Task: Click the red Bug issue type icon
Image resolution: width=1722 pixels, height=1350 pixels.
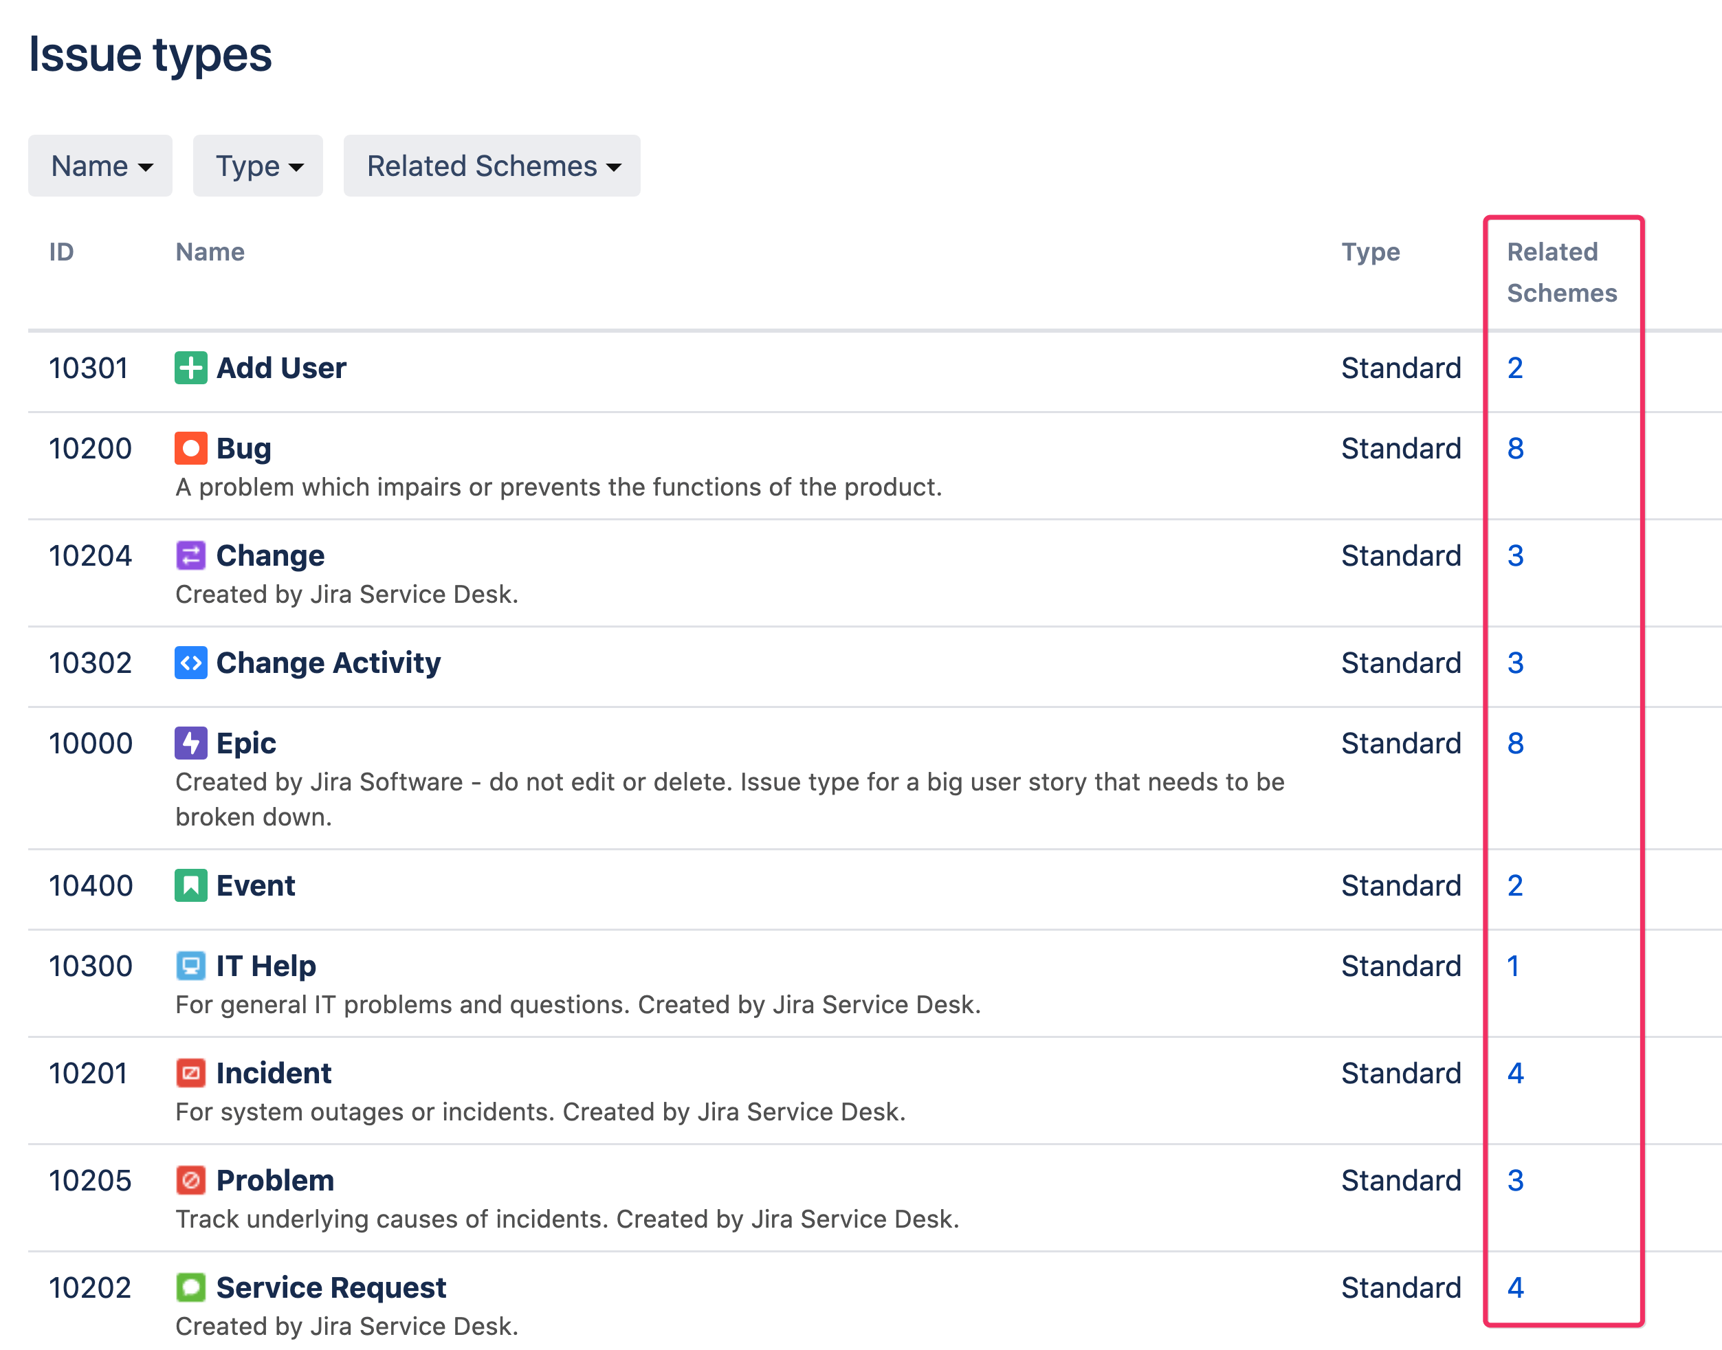Action: (190, 449)
